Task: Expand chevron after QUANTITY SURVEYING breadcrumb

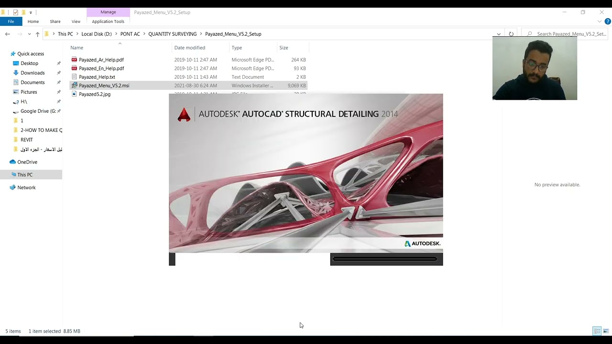Action: point(201,34)
